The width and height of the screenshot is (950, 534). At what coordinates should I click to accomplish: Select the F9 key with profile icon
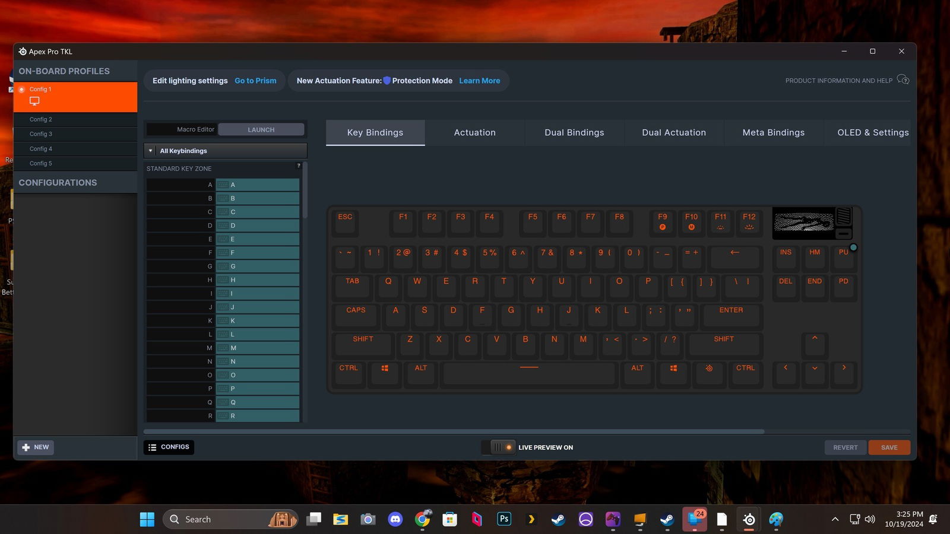tap(663, 222)
